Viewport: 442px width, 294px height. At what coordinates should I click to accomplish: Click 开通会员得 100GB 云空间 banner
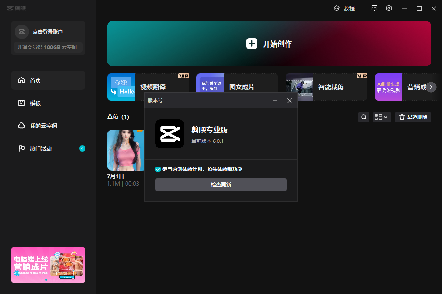coord(48,47)
